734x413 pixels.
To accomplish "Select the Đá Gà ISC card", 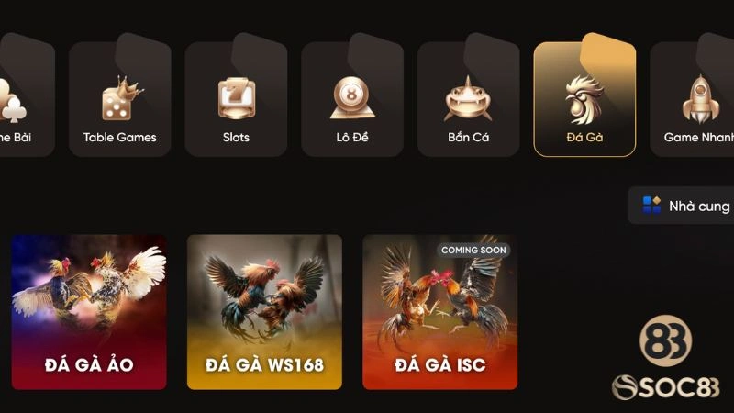I will tap(440, 312).
